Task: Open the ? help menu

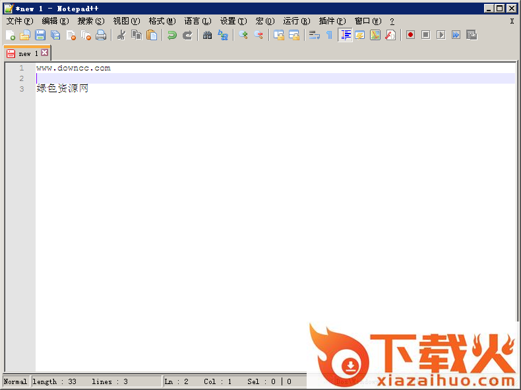Action: (x=392, y=21)
